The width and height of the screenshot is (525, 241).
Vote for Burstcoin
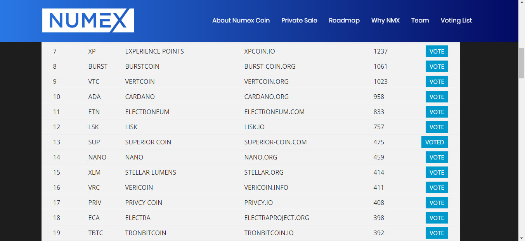click(x=437, y=66)
